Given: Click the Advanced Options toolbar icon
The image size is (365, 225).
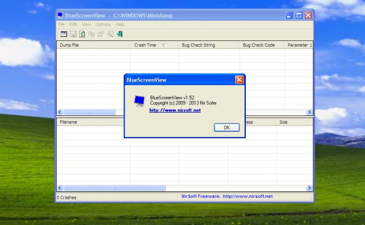Looking at the screenshot, I should click(64, 34).
